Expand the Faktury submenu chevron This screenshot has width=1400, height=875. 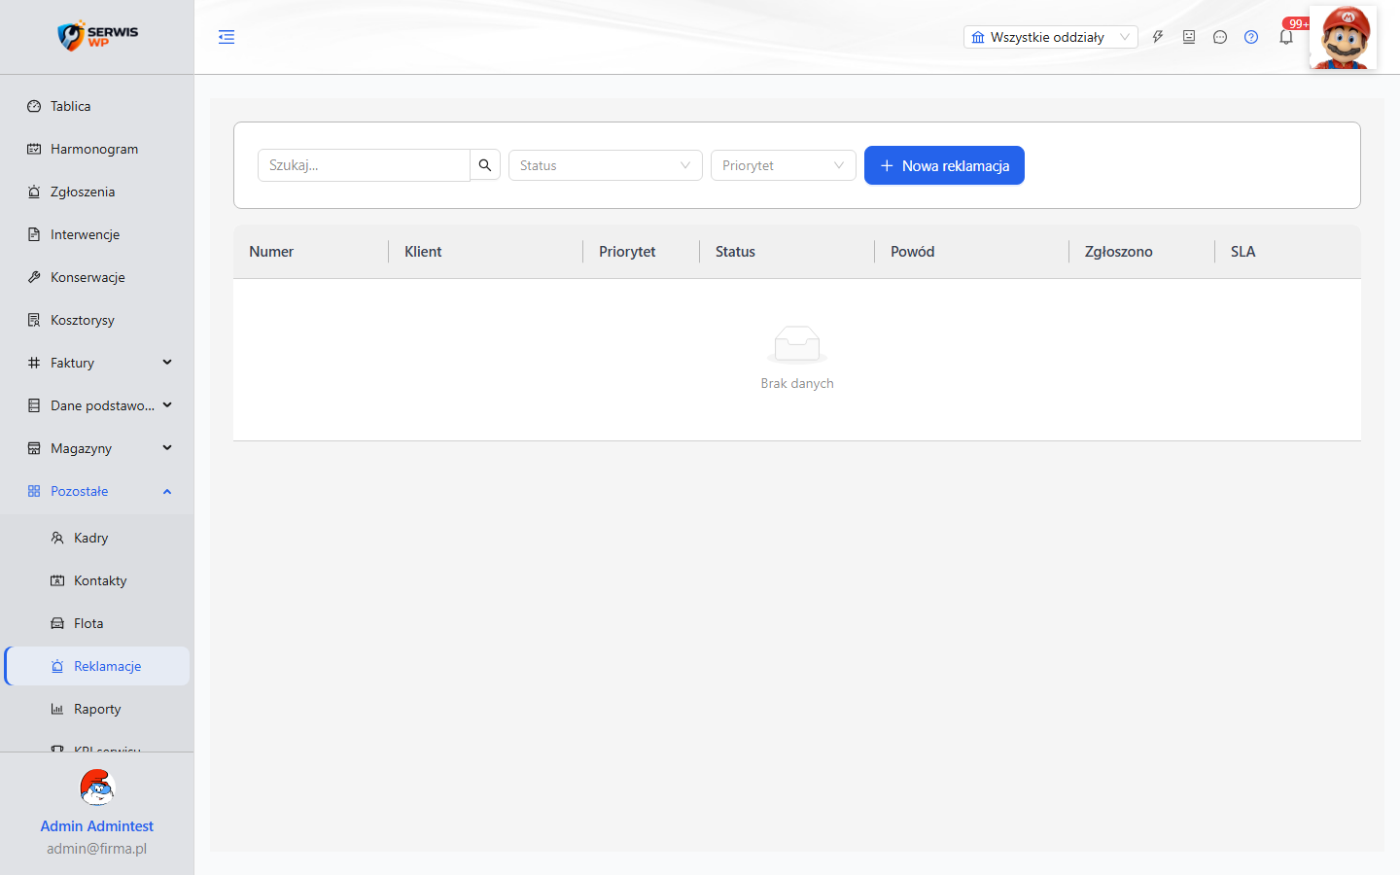[x=167, y=363]
